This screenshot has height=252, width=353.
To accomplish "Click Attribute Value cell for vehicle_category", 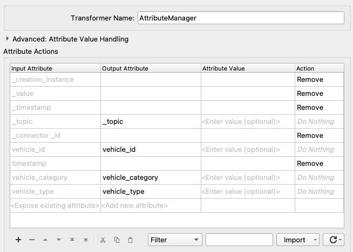I will click(x=248, y=178).
